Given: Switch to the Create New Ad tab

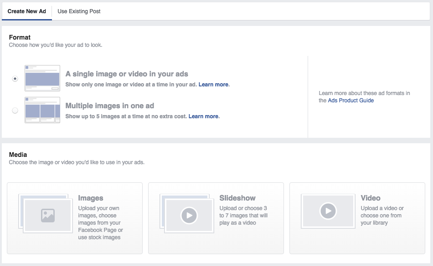Looking at the screenshot, I should pos(27,11).
